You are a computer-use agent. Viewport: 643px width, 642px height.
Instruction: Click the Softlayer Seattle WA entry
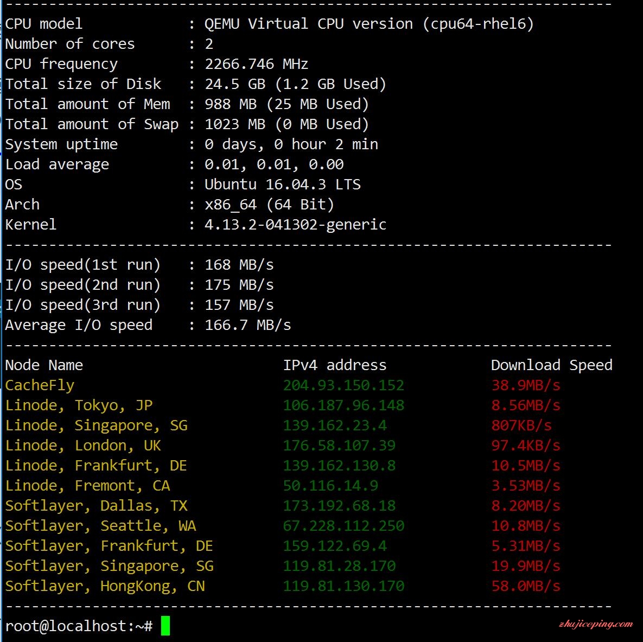[x=100, y=526]
